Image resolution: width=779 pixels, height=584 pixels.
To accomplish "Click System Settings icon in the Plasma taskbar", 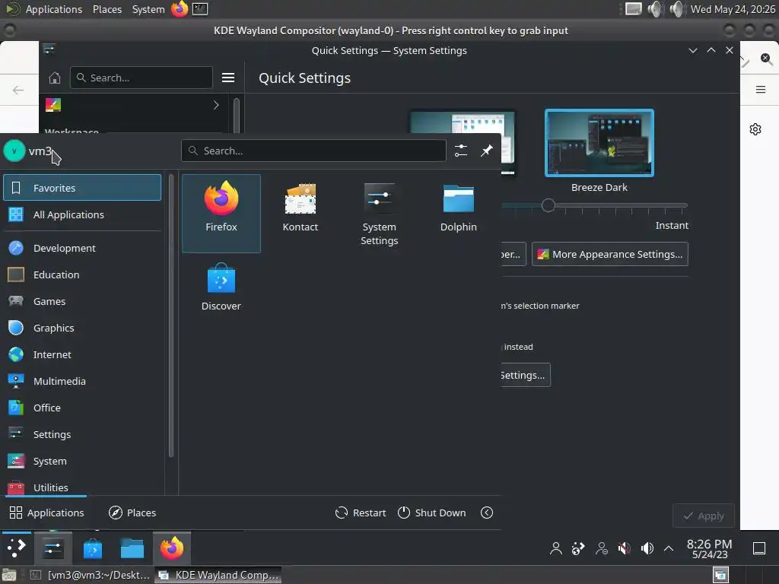I will point(52,548).
